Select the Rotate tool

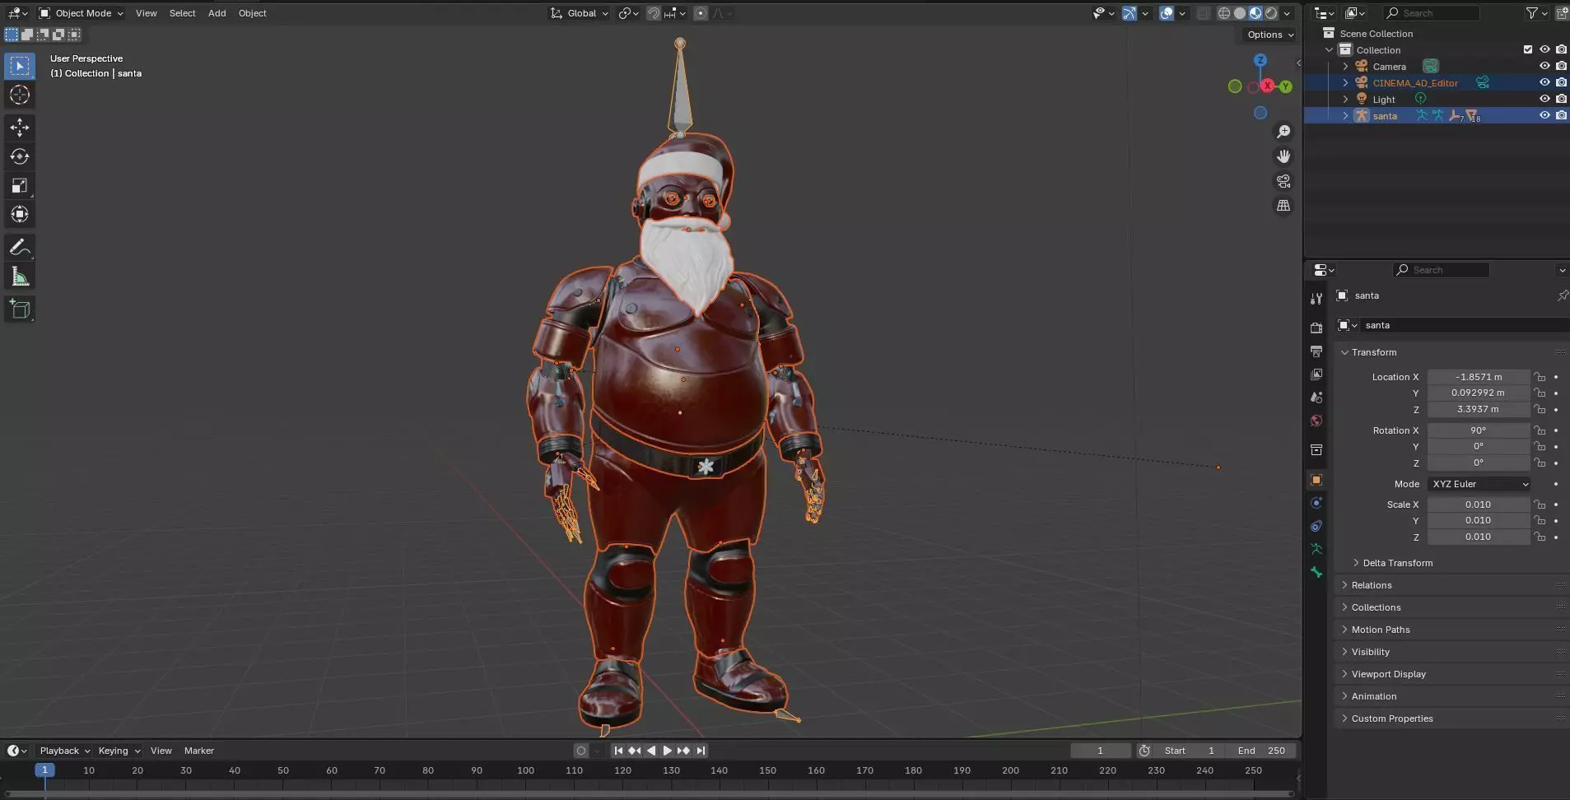point(20,156)
